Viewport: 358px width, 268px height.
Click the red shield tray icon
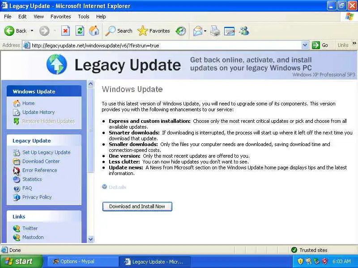324,261
